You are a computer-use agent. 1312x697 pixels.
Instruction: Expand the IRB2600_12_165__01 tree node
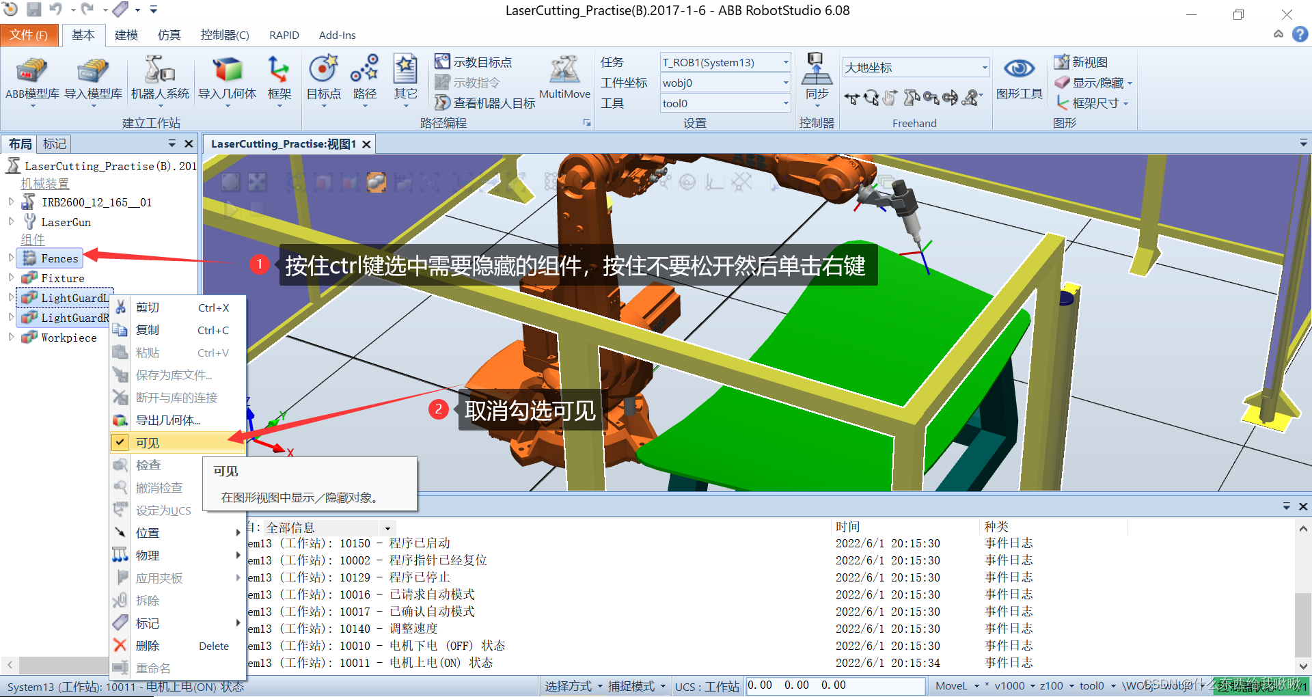click(11, 202)
